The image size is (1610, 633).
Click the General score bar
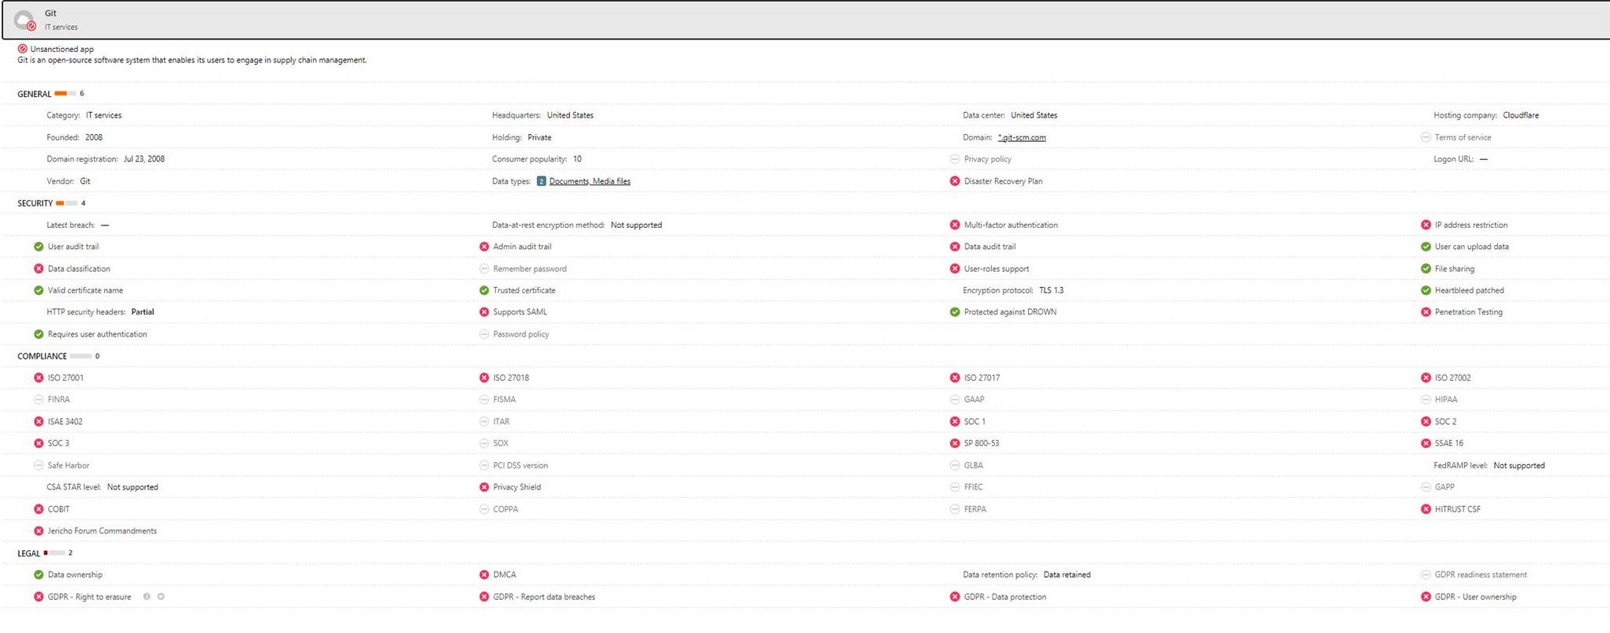(x=65, y=94)
